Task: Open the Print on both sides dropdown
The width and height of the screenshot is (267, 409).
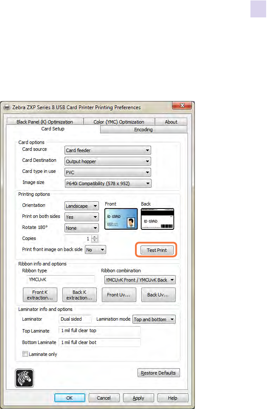Action: pyautogui.click(x=82, y=217)
